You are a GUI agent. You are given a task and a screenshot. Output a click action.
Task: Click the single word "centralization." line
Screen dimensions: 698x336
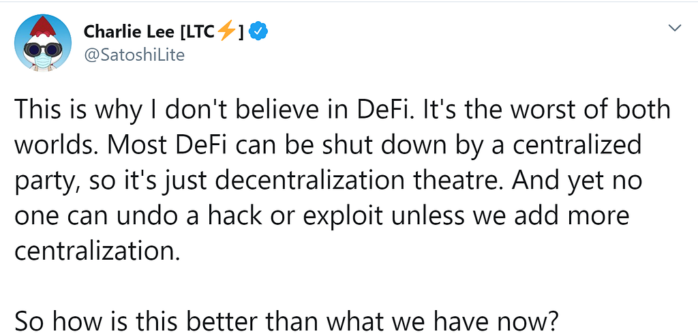point(97,252)
